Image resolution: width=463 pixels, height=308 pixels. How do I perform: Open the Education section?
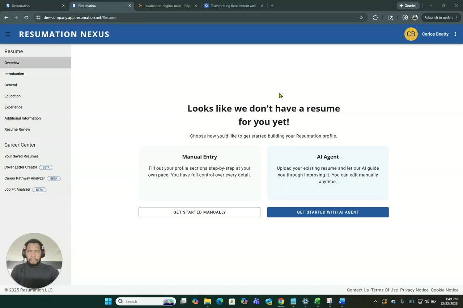35,96
